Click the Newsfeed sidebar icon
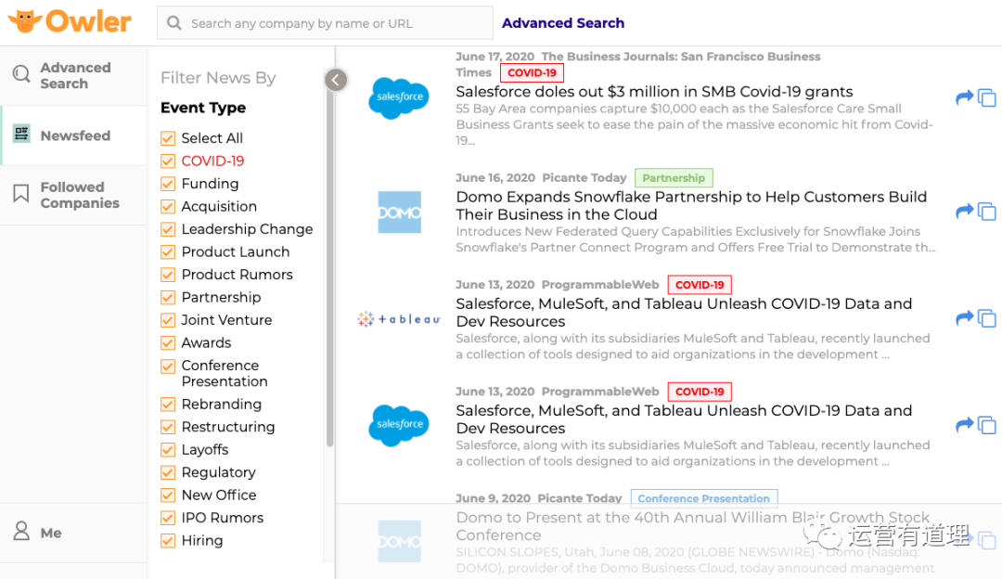This screenshot has width=1002, height=579. pyautogui.click(x=21, y=134)
